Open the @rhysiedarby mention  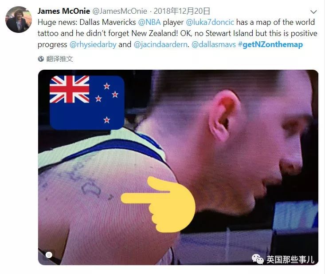[93, 44]
